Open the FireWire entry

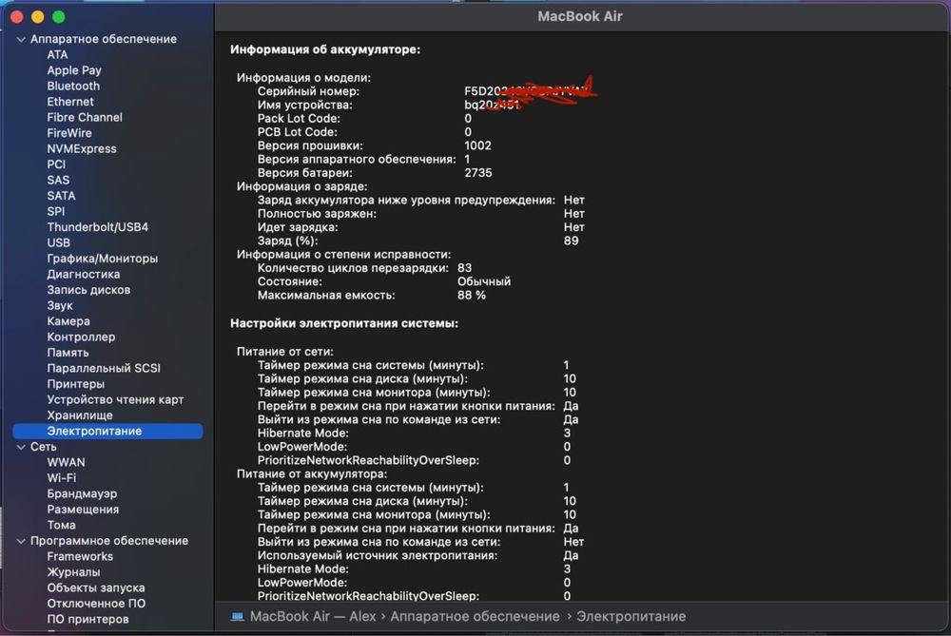pos(69,133)
